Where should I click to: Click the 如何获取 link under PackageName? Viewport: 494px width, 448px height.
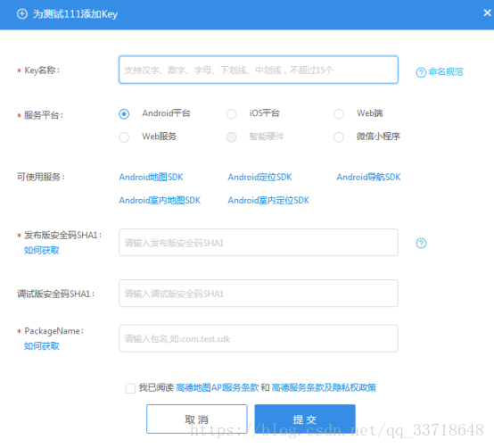[x=42, y=346]
